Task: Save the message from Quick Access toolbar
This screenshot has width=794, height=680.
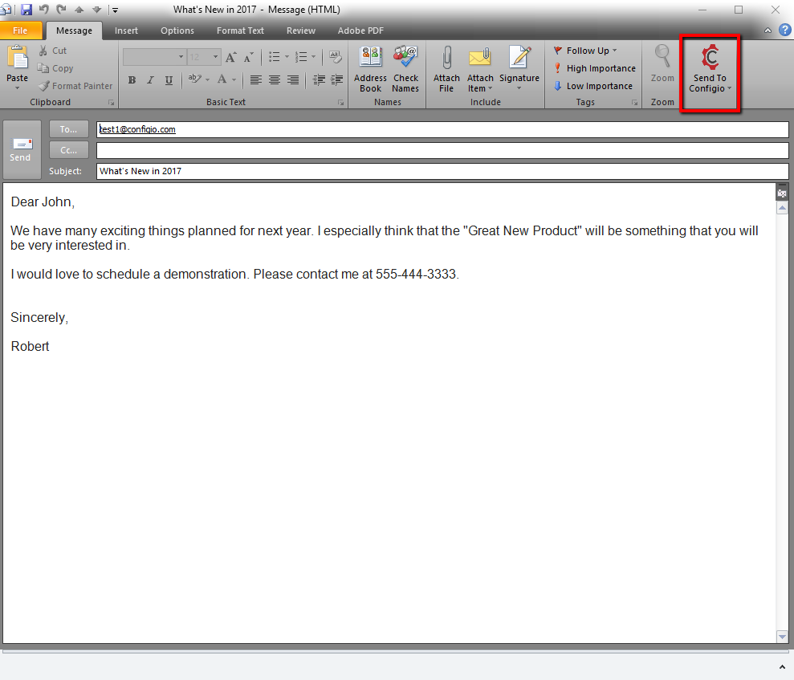Action: point(26,9)
